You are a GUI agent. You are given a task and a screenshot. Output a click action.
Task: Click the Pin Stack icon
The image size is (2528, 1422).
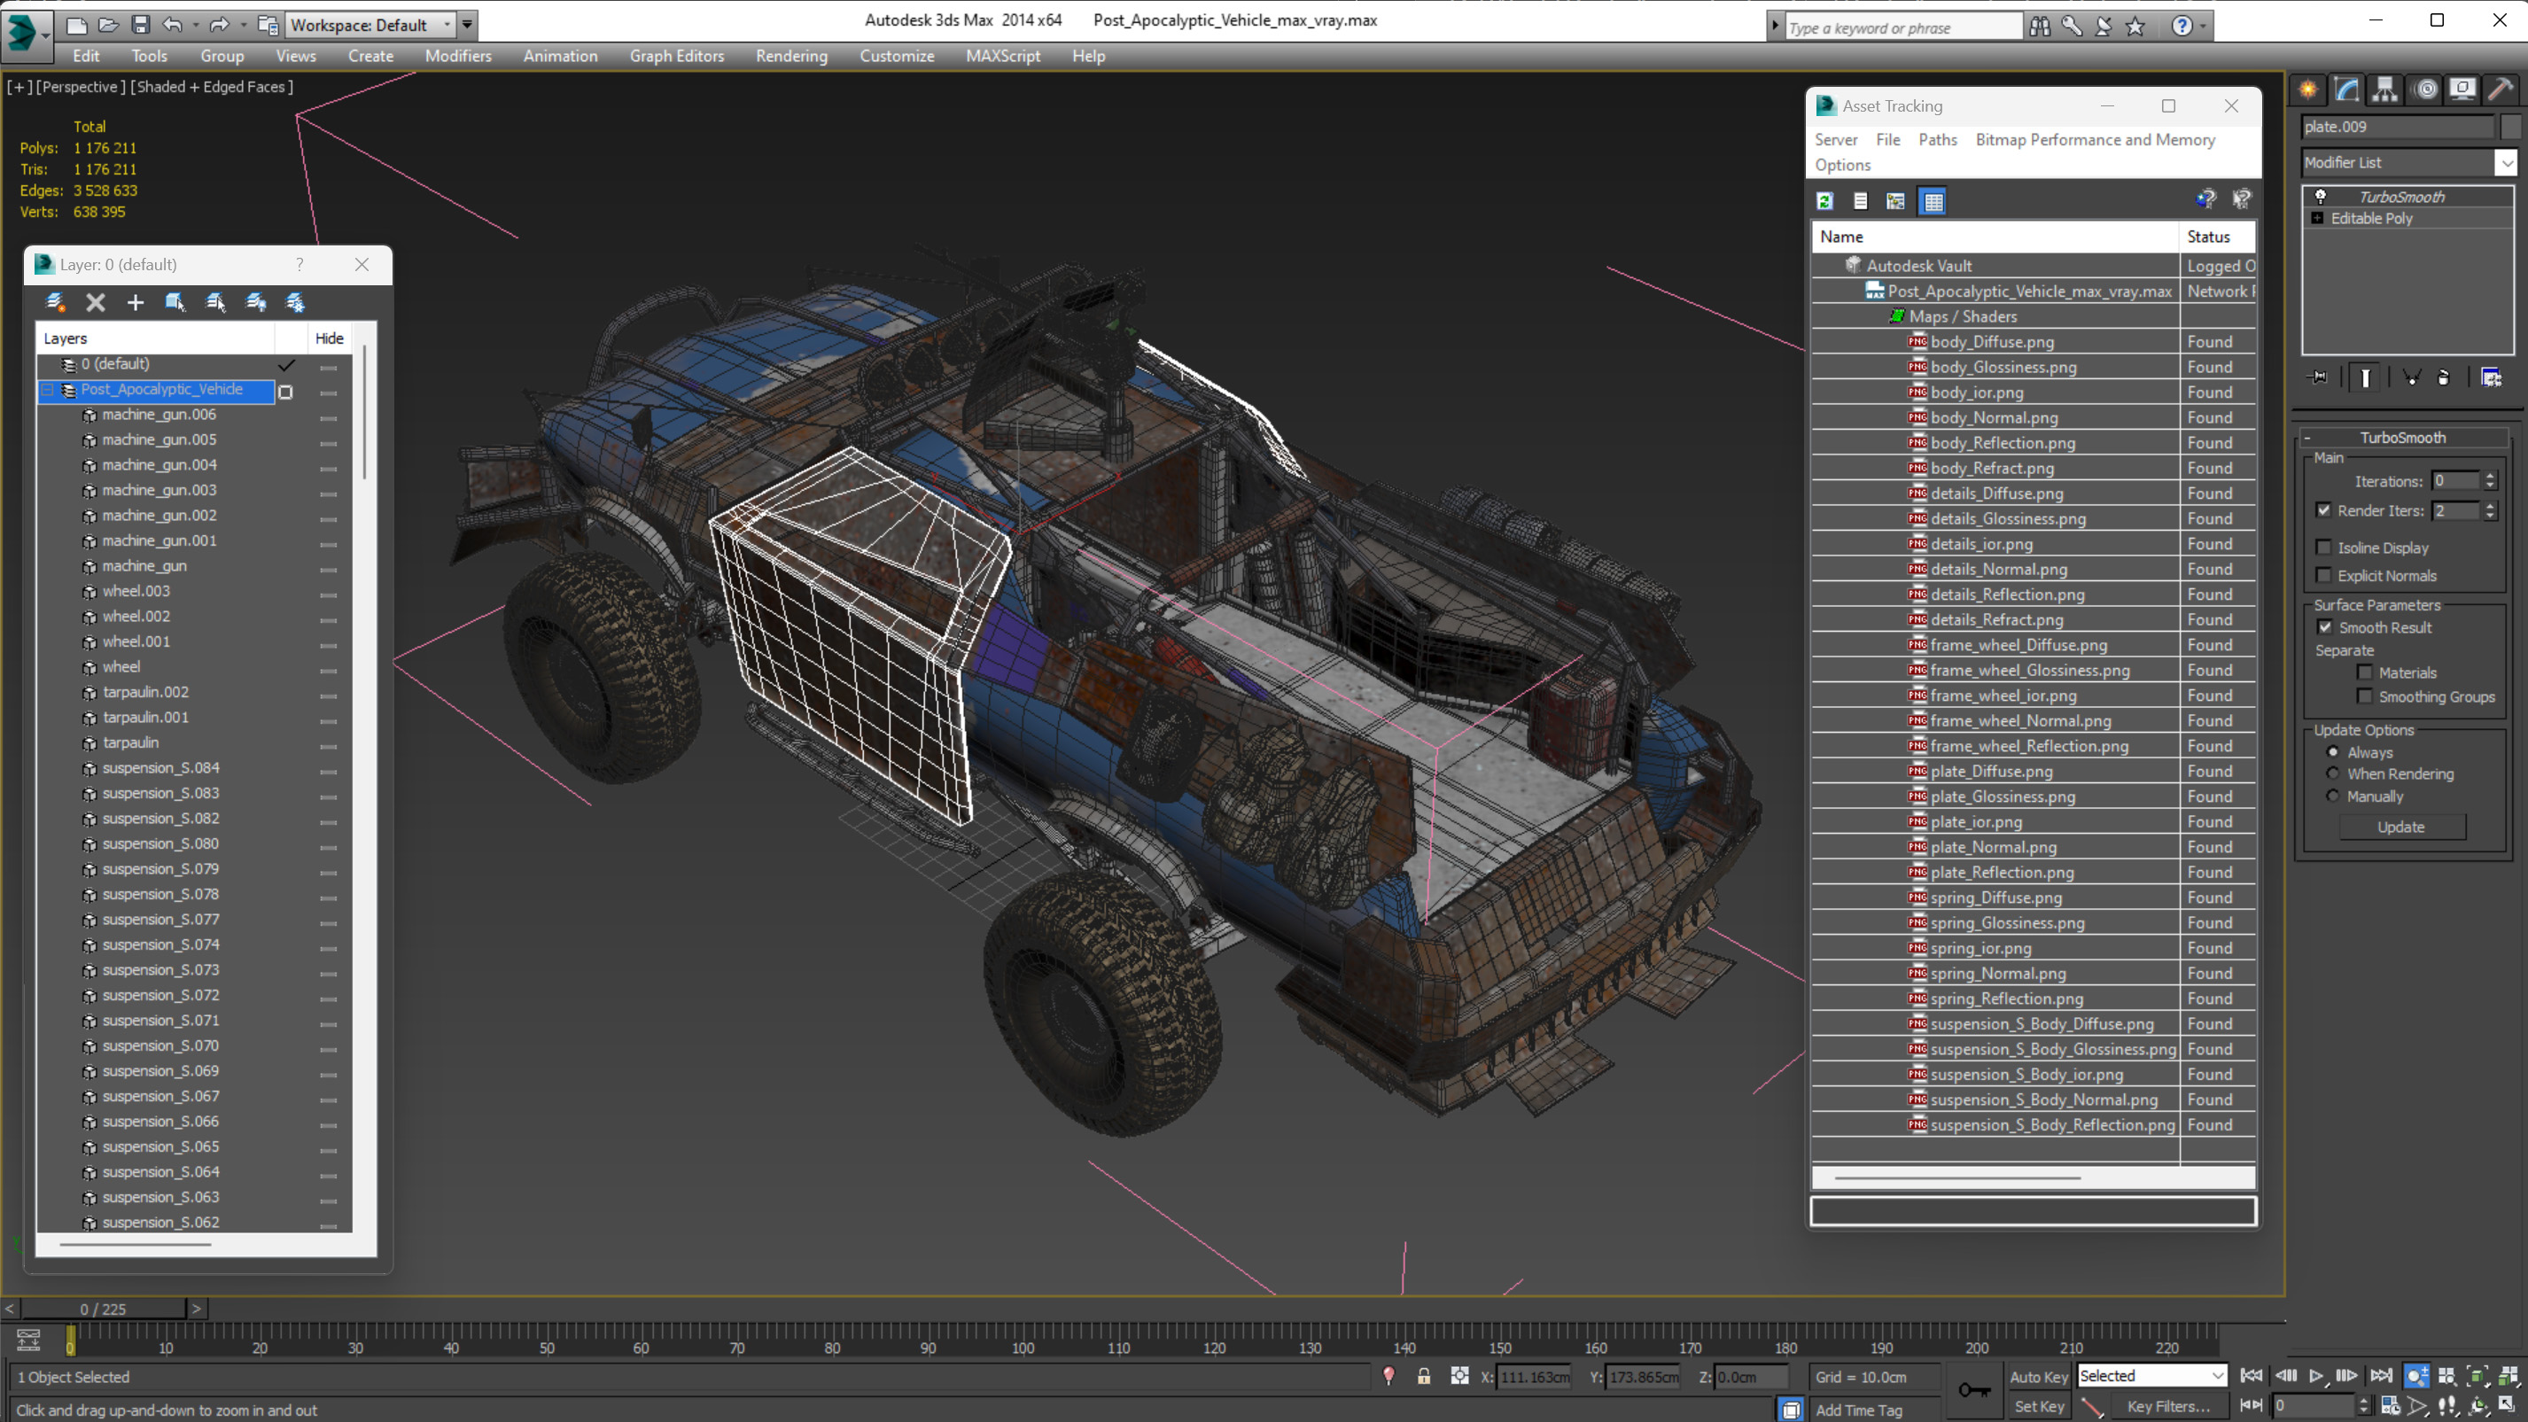click(2318, 377)
